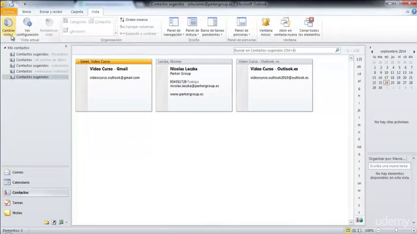This screenshot has width=417, height=234.
Task: Switch to reading view icon in status bar
Action: 360,231
